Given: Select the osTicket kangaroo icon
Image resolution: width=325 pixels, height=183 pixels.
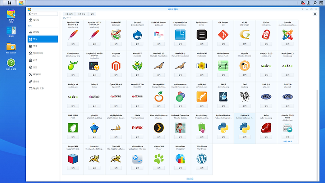Looking at the screenshot, I should (x=202, y=96).
